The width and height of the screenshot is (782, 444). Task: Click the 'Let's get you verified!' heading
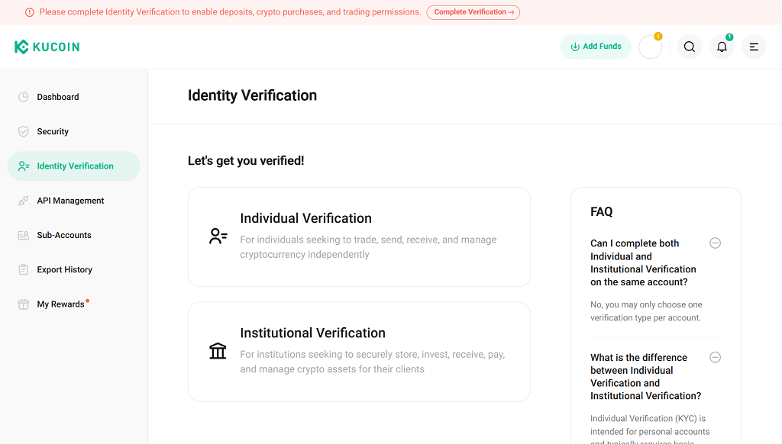click(x=246, y=160)
